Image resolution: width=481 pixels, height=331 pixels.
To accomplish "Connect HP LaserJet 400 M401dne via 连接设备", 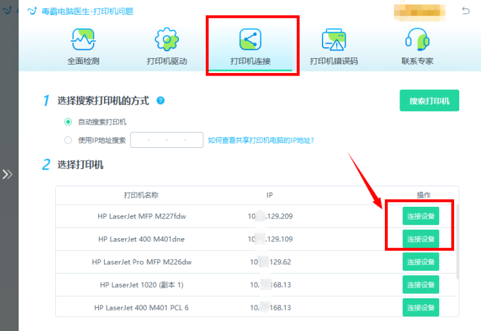I will [x=421, y=239].
